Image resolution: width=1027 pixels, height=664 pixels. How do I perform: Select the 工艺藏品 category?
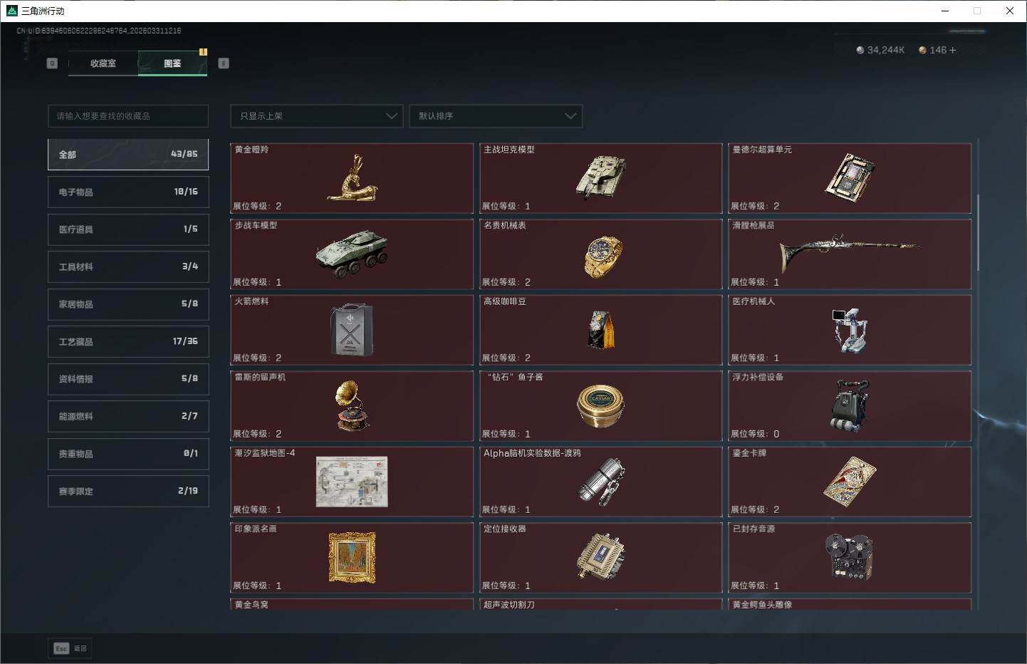[128, 342]
